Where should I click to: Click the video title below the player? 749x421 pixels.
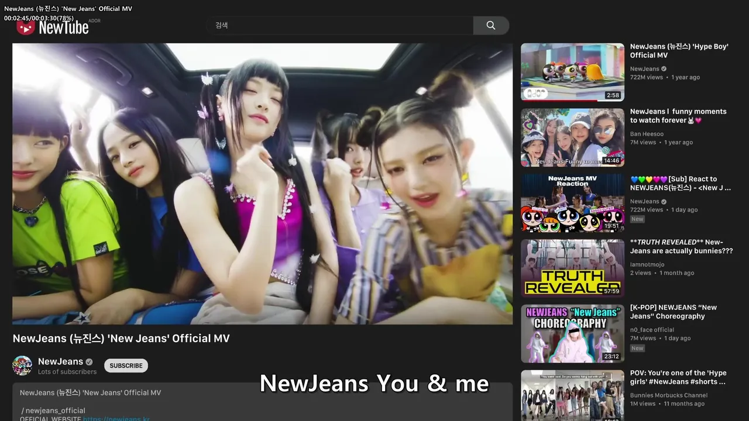coord(121,339)
